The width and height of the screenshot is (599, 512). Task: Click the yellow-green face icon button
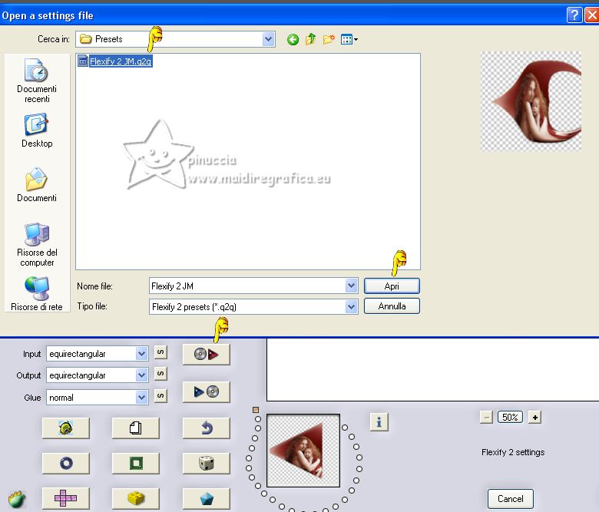tap(66, 428)
